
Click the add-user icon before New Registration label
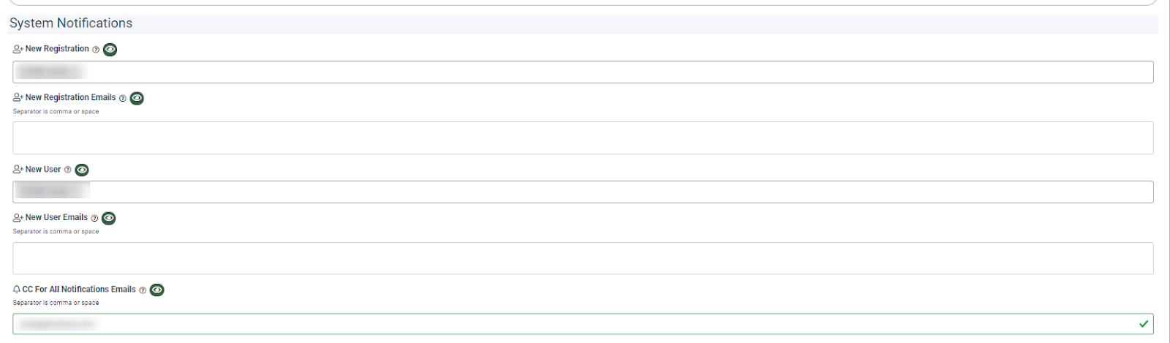[x=18, y=49]
